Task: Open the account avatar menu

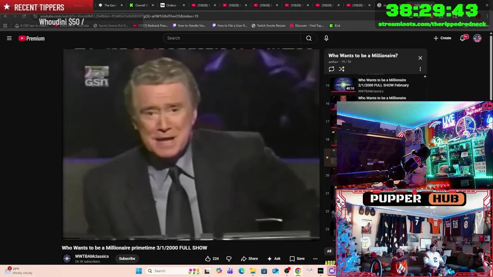Action: pyautogui.click(x=477, y=38)
